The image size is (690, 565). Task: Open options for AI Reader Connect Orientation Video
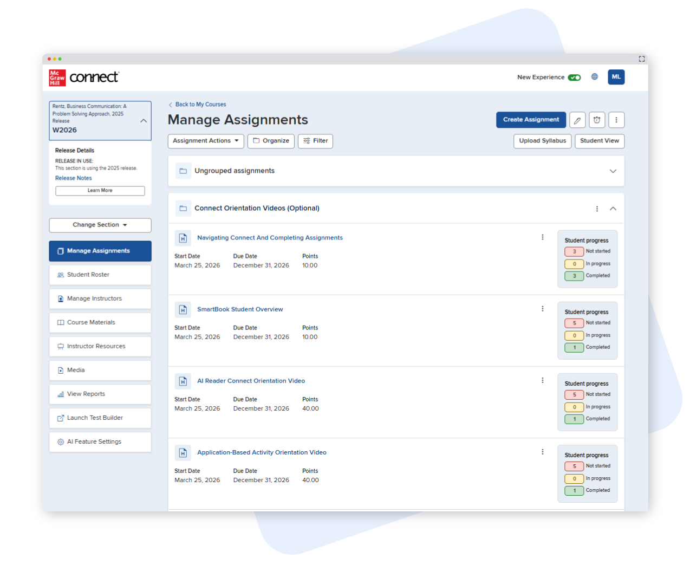pos(542,380)
